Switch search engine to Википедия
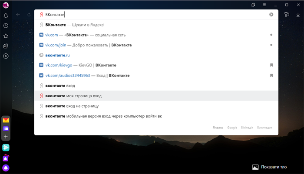The height and width of the screenshot is (174, 304). 264,128
